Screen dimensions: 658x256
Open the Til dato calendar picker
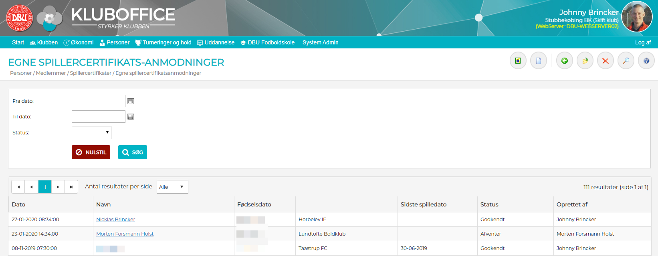tap(131, 117)
